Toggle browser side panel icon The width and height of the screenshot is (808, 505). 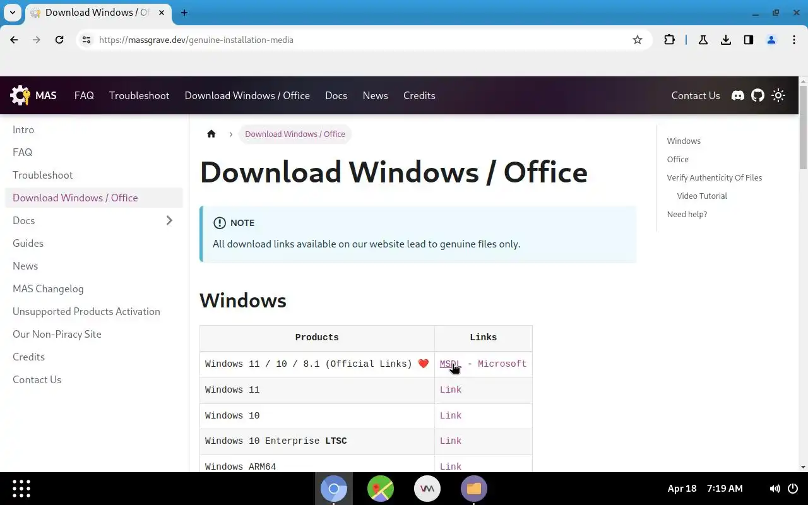749,40
